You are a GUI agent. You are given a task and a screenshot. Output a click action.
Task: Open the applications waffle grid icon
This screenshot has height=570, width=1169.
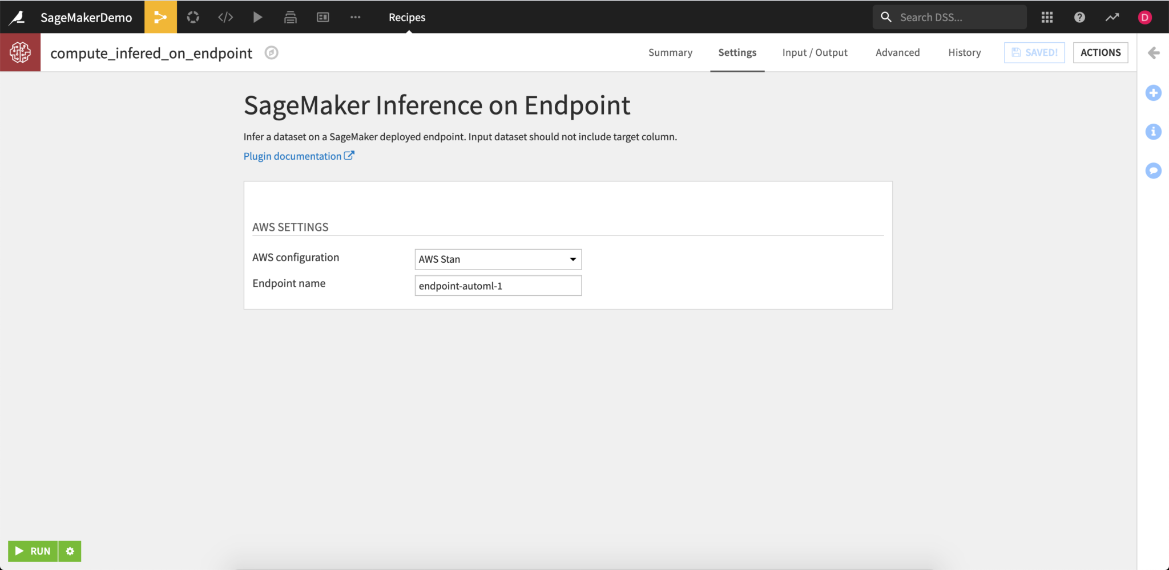pos(1047,17)
